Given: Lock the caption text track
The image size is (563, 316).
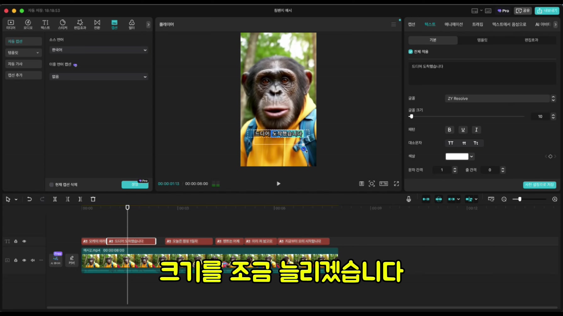Looking at the screenshot, I should coord(16,241).
